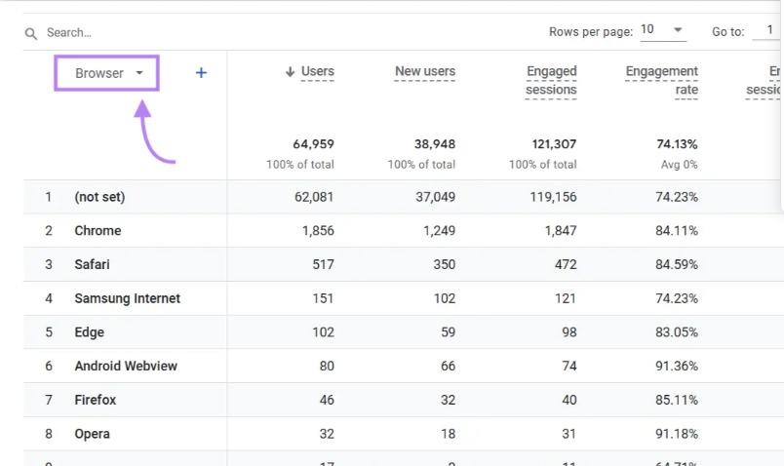Click Firefox's 85.11% engagement rate
The height and width of the screenshot is (466, 784).
click(677, 400)
